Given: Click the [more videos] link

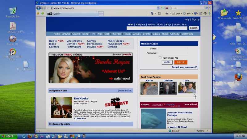Looking at the screenshot, I should (x=190, y=104).
